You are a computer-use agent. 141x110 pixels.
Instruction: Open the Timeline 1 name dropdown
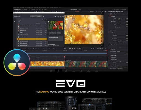click(x=78, y=11)
